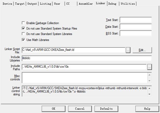
Task: Browse for linker script file with ellipsis button
Action: click(128, 50)
